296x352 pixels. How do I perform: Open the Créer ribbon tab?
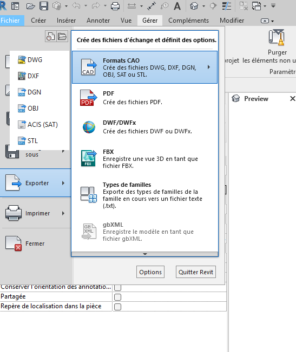point(38,21)
